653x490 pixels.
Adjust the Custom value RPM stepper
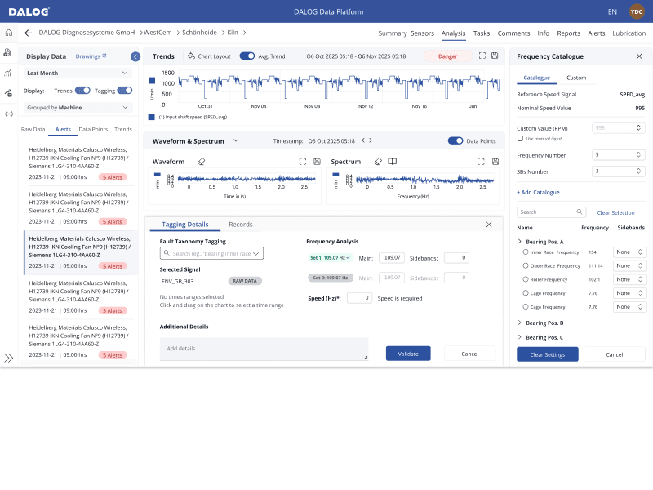(638, 127)
